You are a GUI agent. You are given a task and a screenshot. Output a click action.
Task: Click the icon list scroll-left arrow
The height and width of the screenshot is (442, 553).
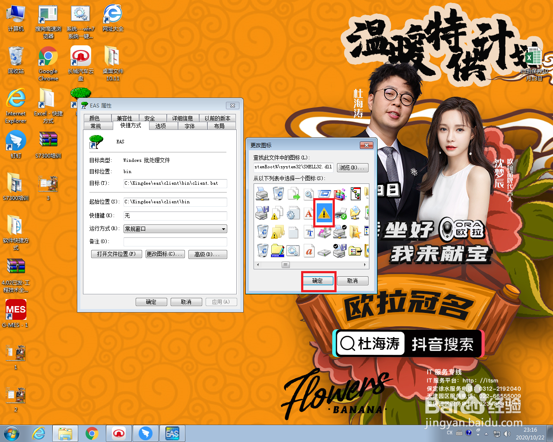point(258,265)
